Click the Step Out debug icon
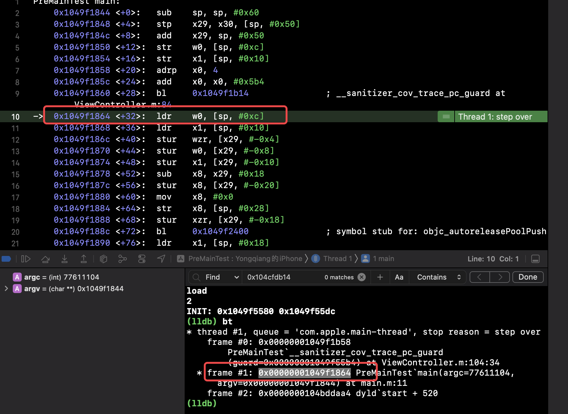 click(84, 259)
